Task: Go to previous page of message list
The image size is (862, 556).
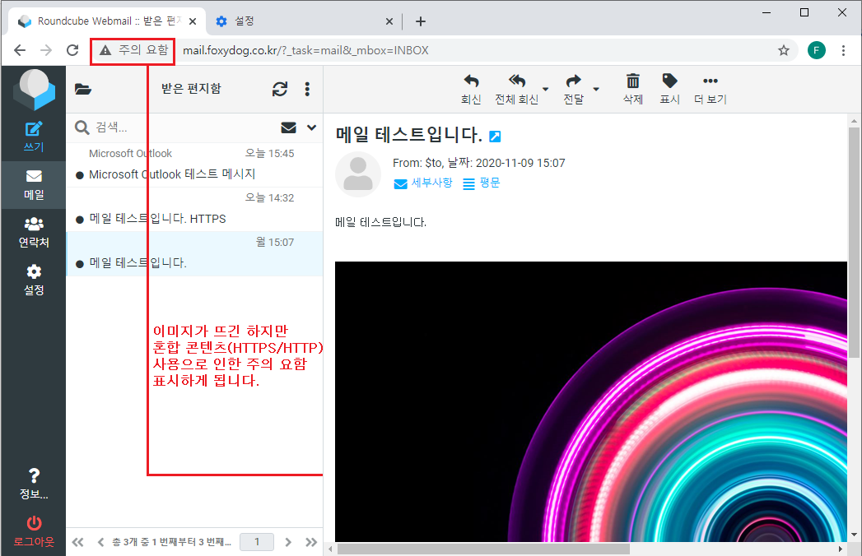Action: 100,542
